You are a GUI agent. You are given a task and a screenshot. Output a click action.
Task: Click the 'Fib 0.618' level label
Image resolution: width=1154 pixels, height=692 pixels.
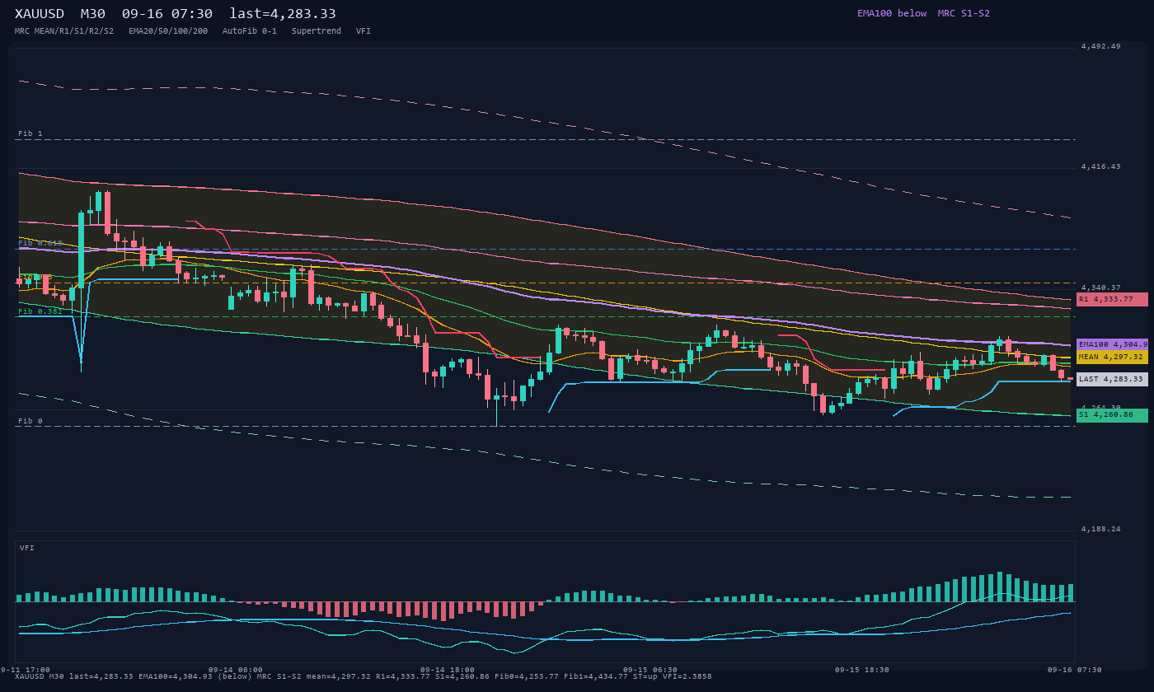40,243
